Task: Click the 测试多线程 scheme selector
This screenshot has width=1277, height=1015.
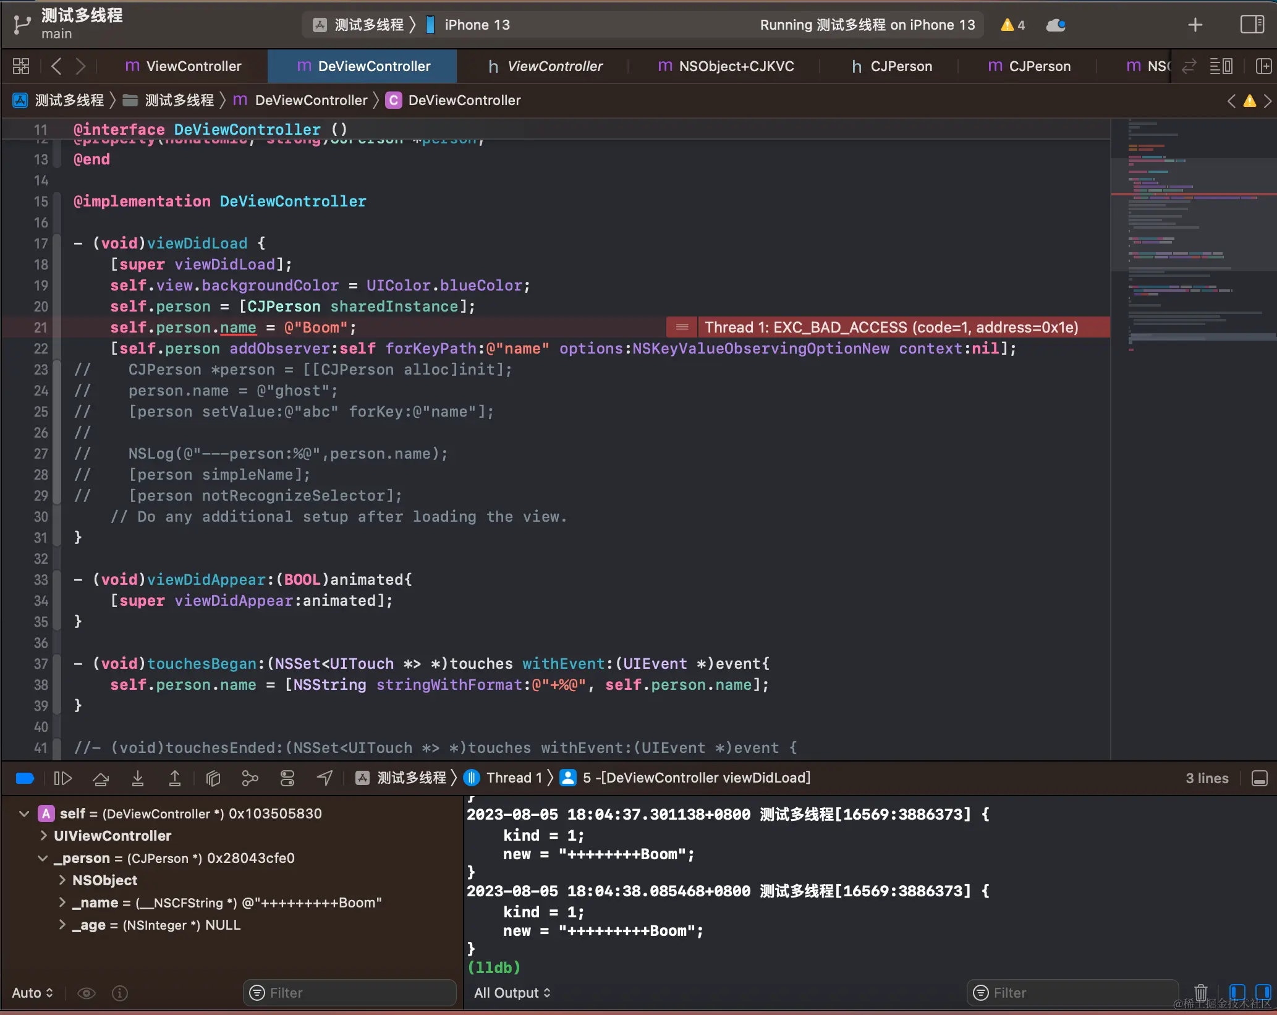Action: click(x=359, y=25)
